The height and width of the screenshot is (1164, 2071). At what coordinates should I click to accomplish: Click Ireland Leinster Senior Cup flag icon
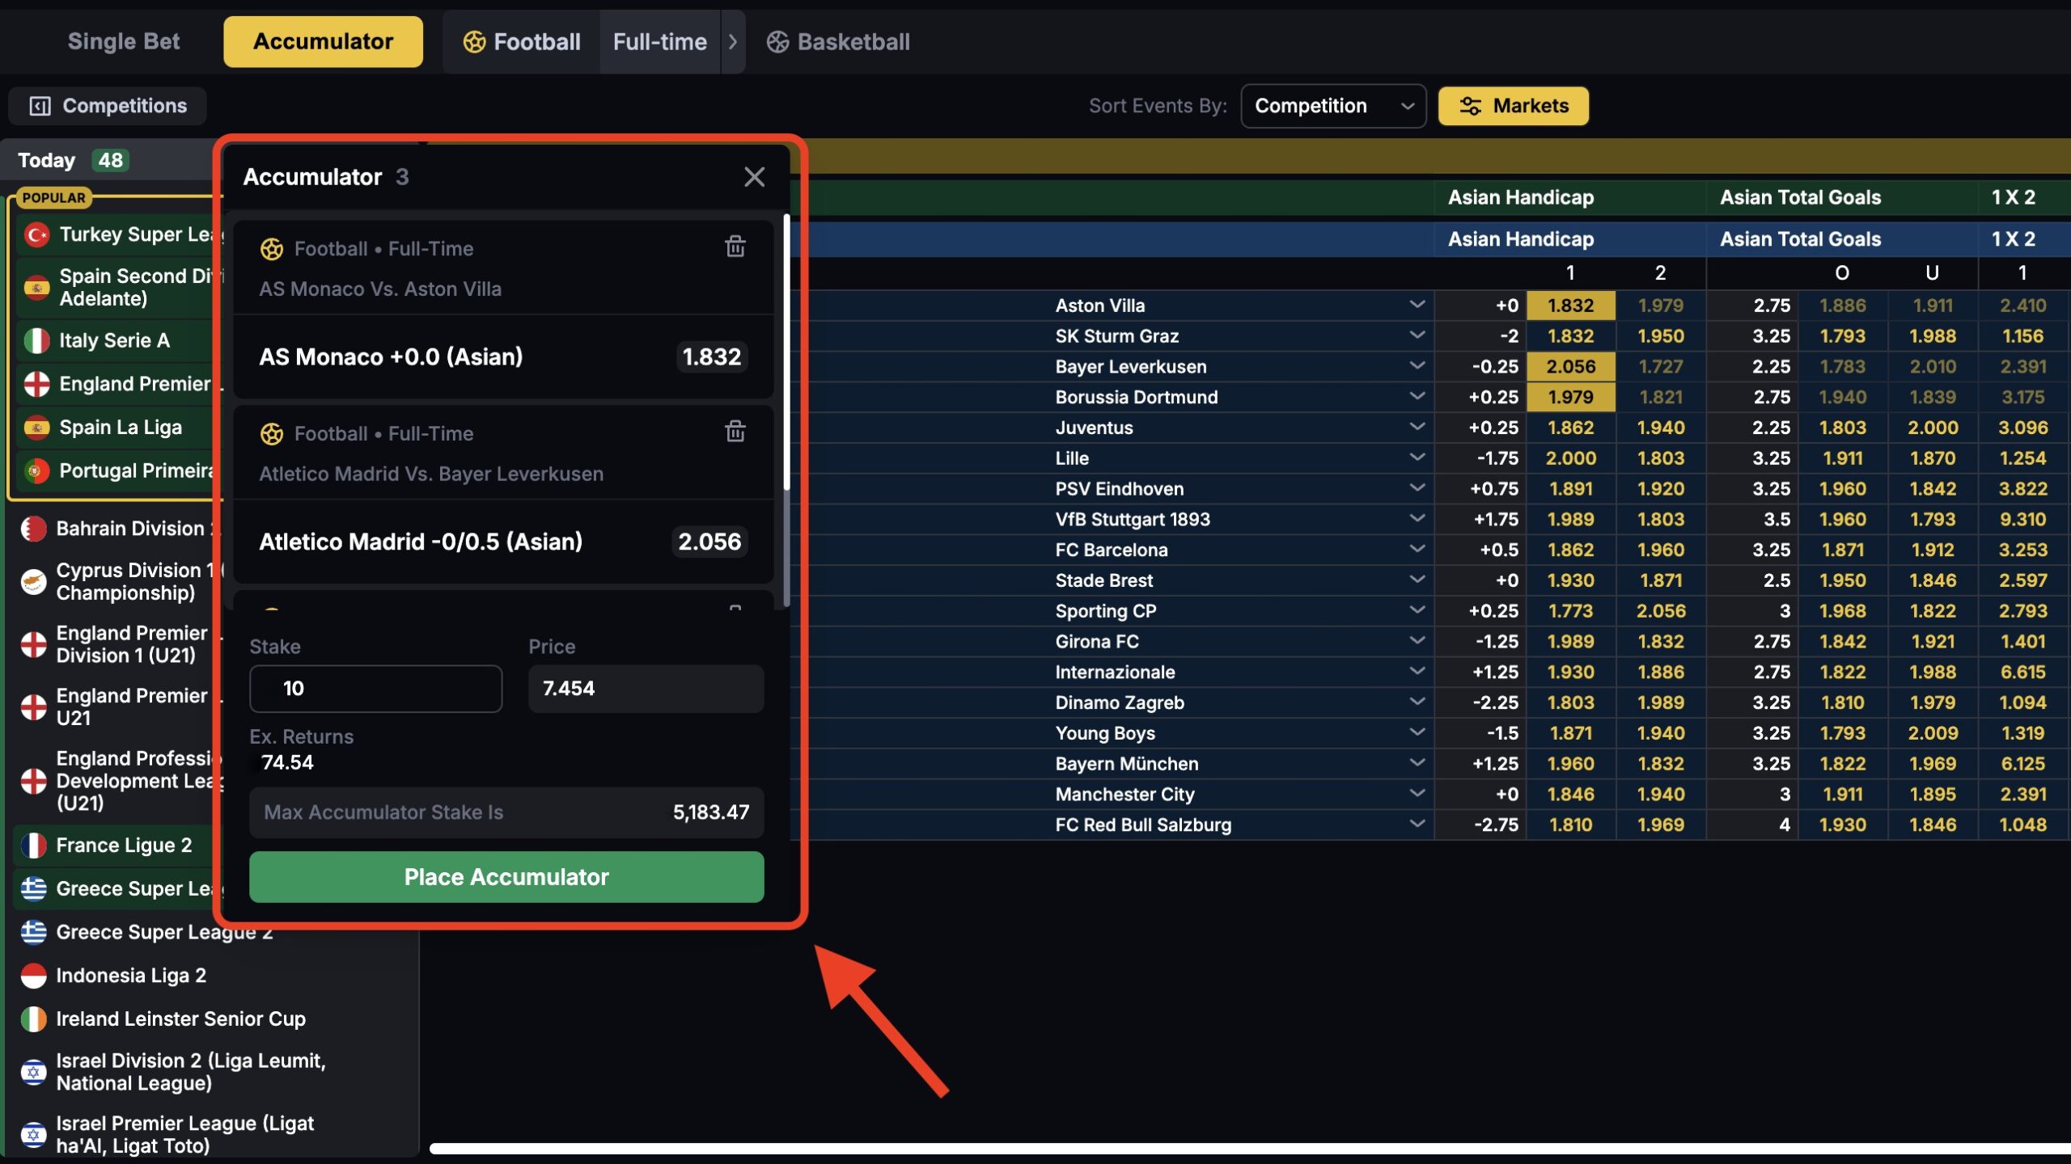(x=33, y=1019)
